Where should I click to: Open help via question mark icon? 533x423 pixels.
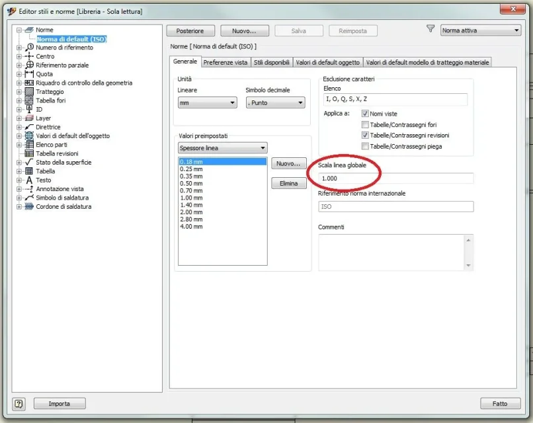pos(19,404)
